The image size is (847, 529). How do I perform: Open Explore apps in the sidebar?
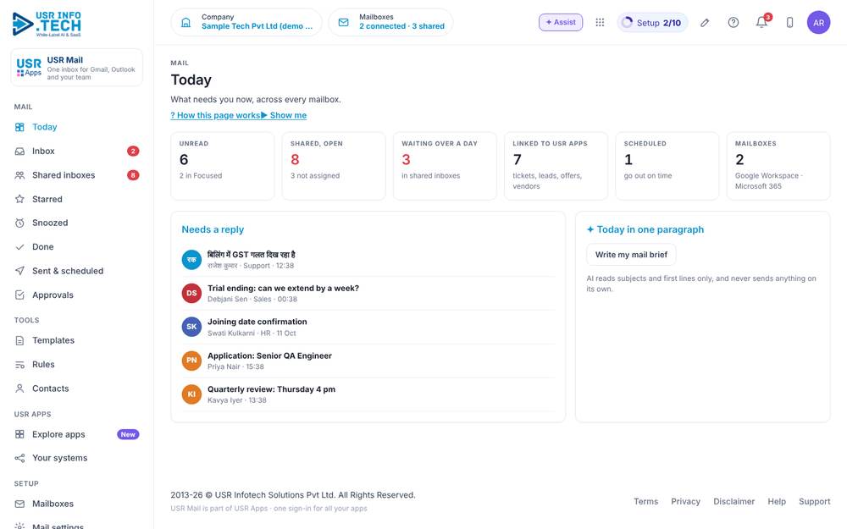(x=77, y=434)
